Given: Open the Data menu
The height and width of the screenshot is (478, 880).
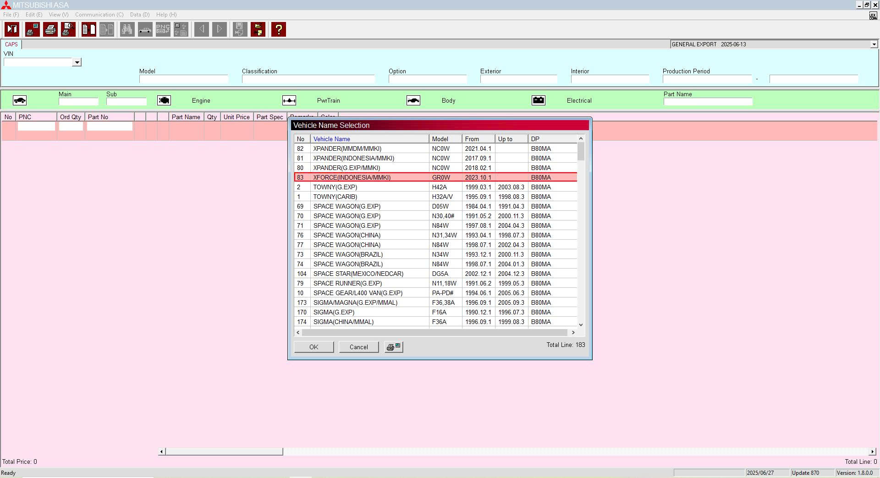Looking at the screenshot, I should click(x=139, y=15).
